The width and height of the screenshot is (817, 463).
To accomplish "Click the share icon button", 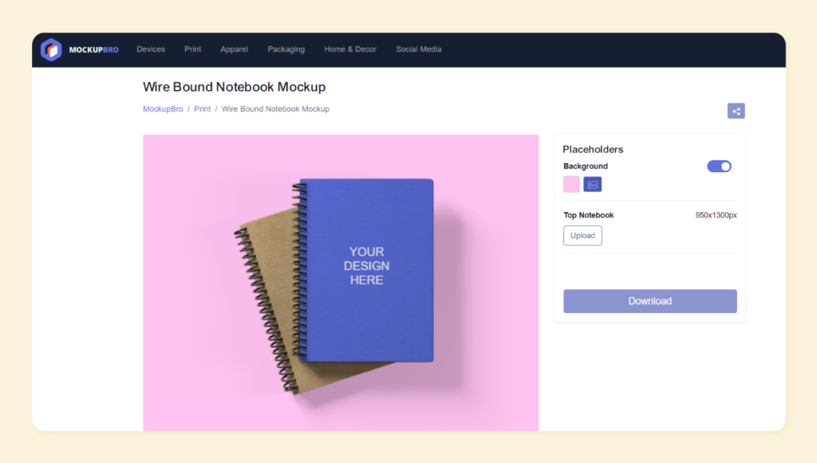I will [x=736, y=111].
